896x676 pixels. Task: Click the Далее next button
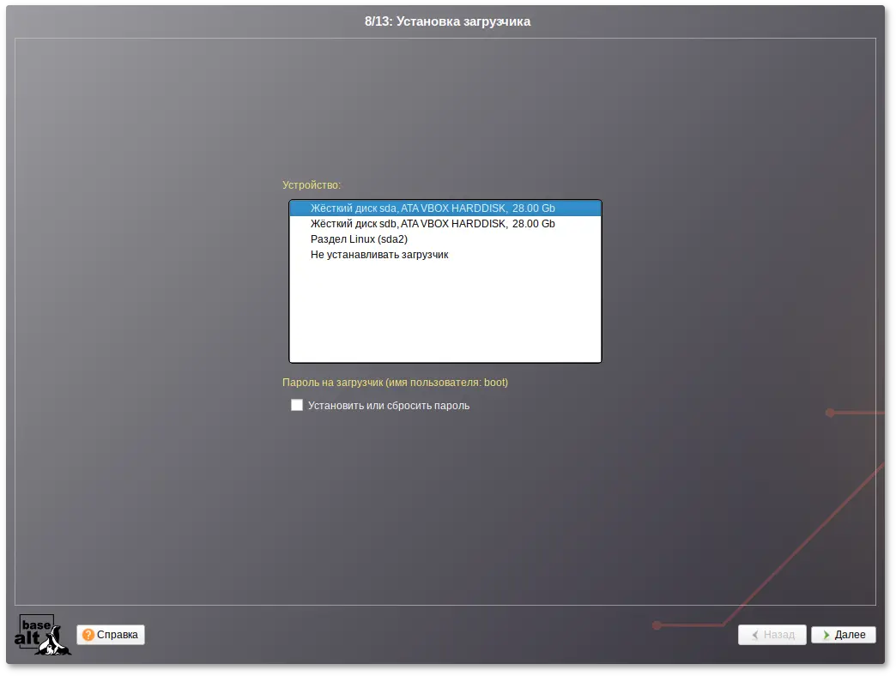pyautogui.click(x=844, y=635)
